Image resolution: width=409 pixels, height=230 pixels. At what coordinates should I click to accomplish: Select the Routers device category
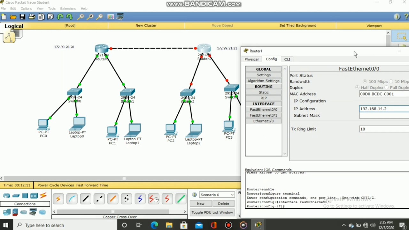(7, 196)
